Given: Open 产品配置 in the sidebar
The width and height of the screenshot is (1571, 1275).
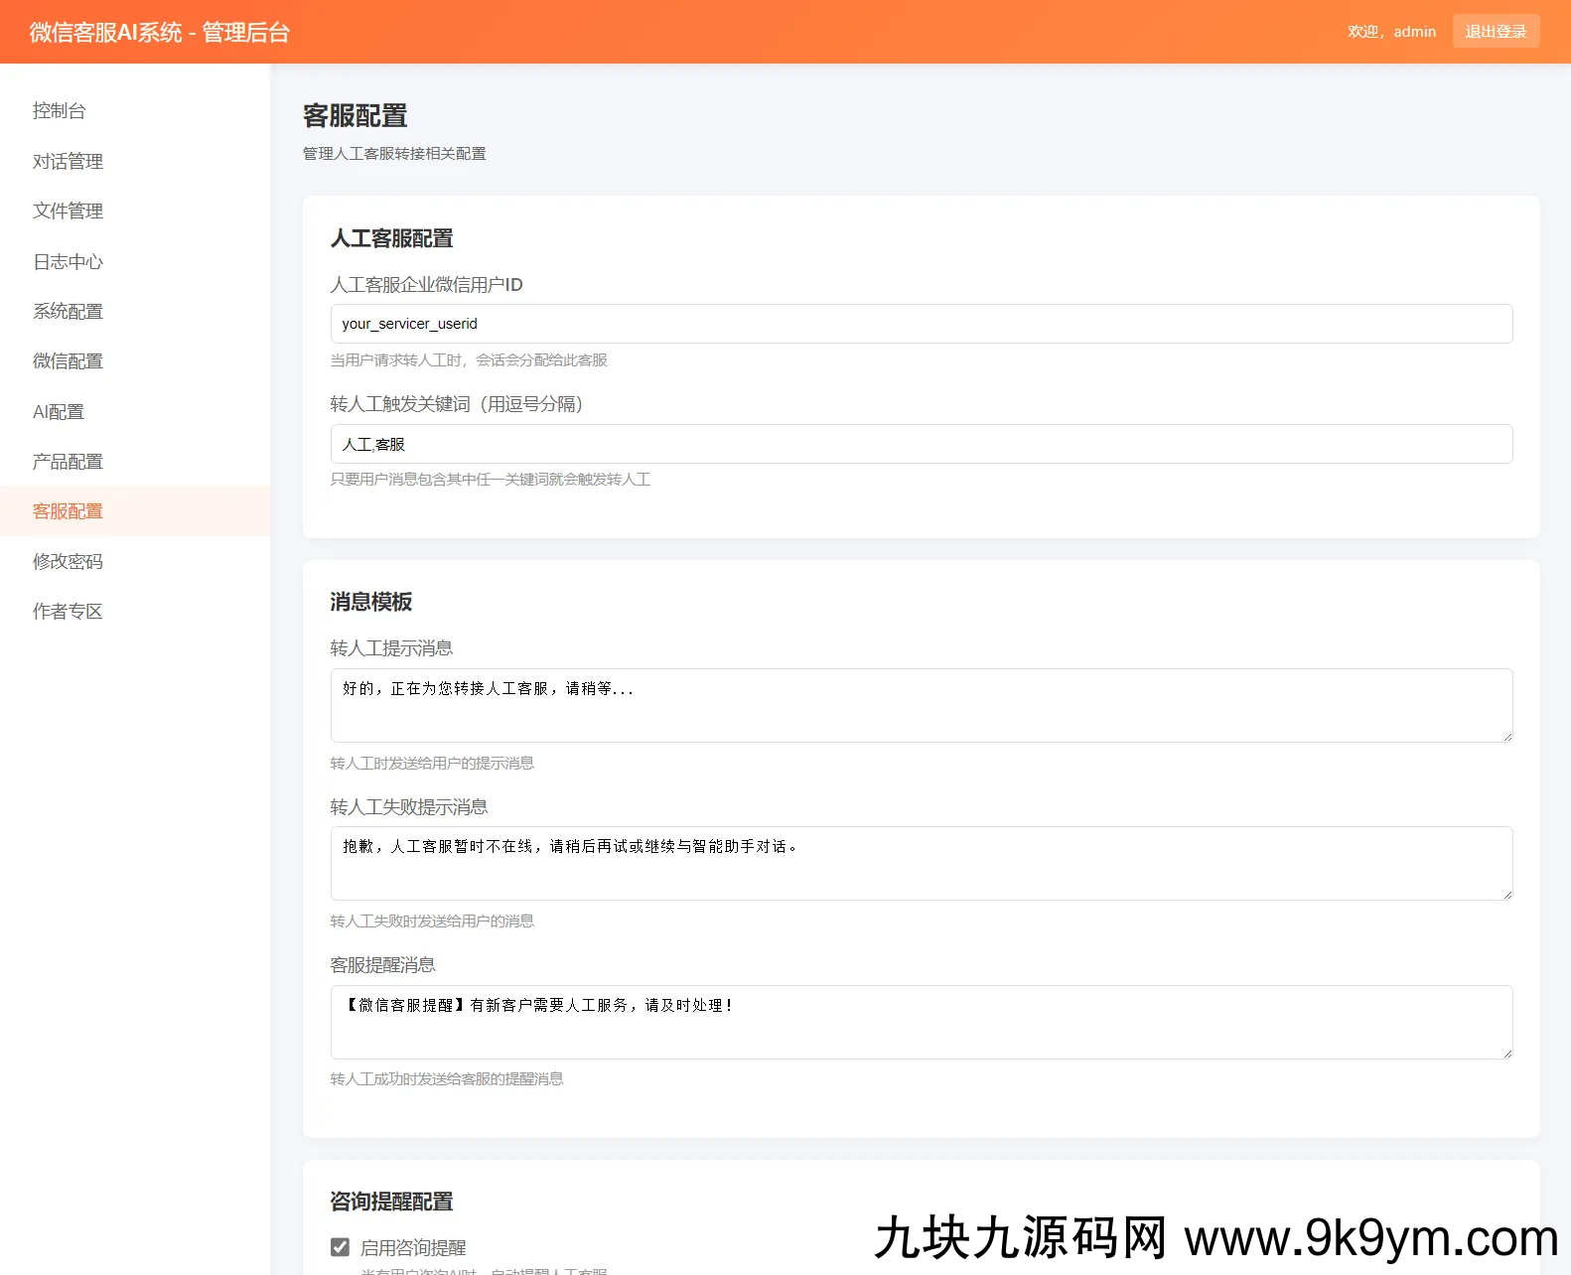Looking at the screenshot, I should 68,461.
